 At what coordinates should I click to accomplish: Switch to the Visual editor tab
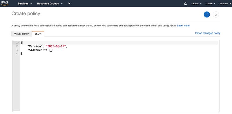coord(21,34)
